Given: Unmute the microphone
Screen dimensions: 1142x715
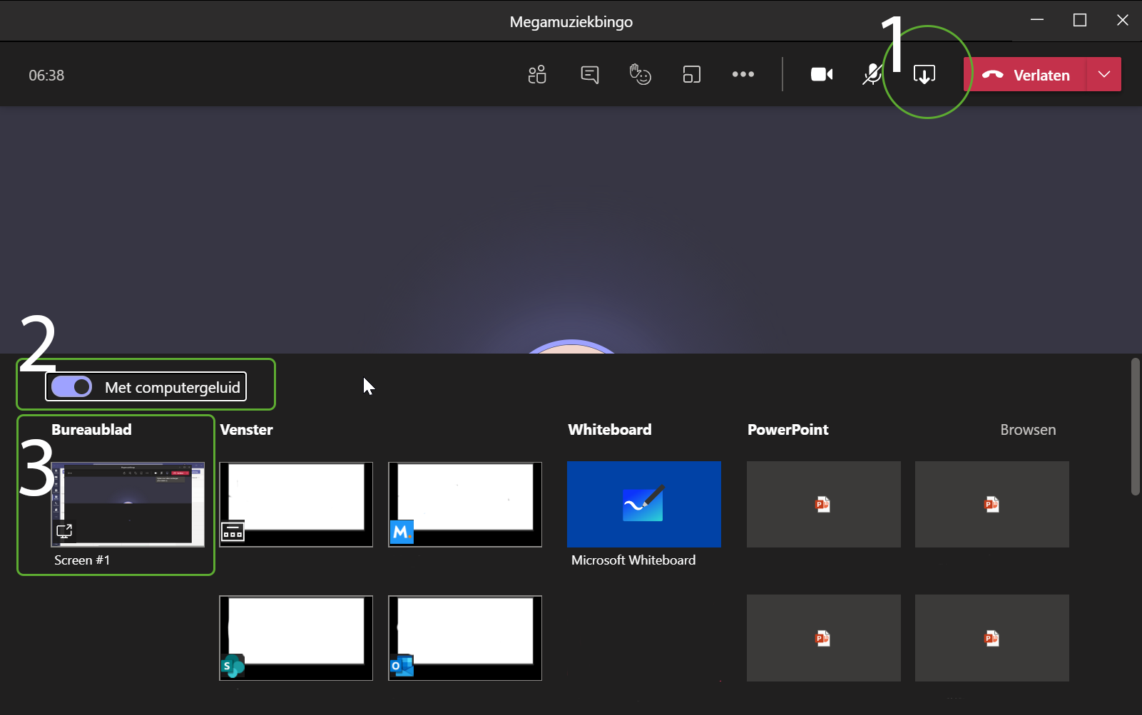Looking at the screenshot, I should tap(872, 74).
